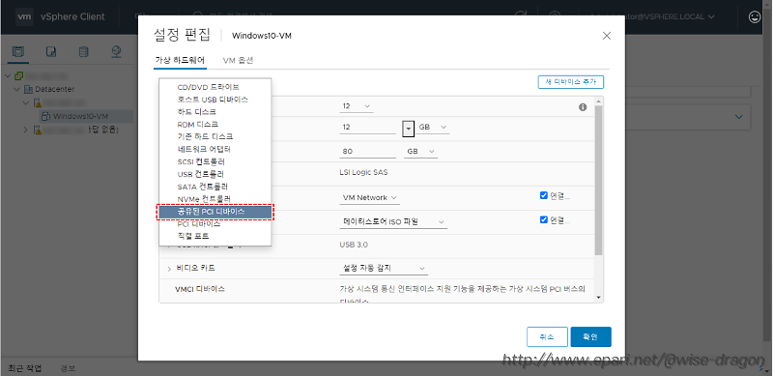Click Add New Device button

point(571,82)
